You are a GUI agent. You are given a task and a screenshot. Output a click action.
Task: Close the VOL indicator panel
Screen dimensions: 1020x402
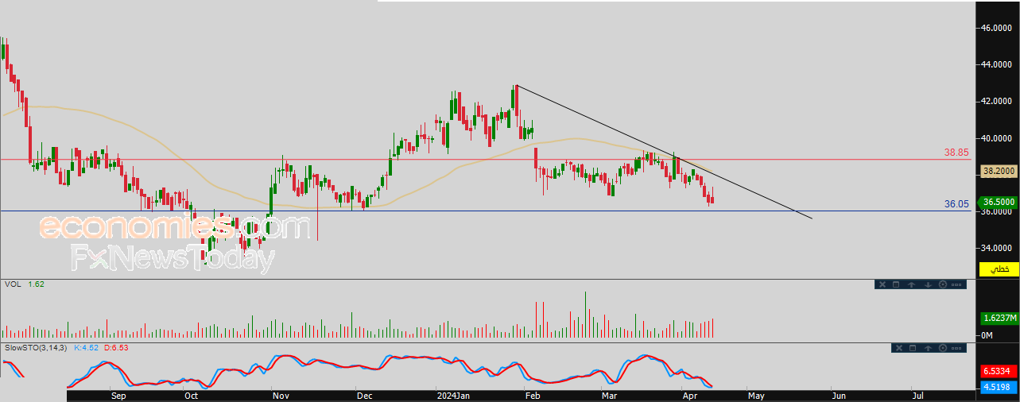coord(882,284)
